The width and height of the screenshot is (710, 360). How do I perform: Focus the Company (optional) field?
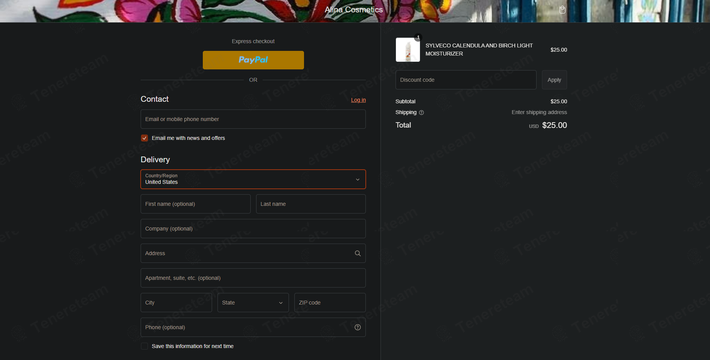(253, 229)
